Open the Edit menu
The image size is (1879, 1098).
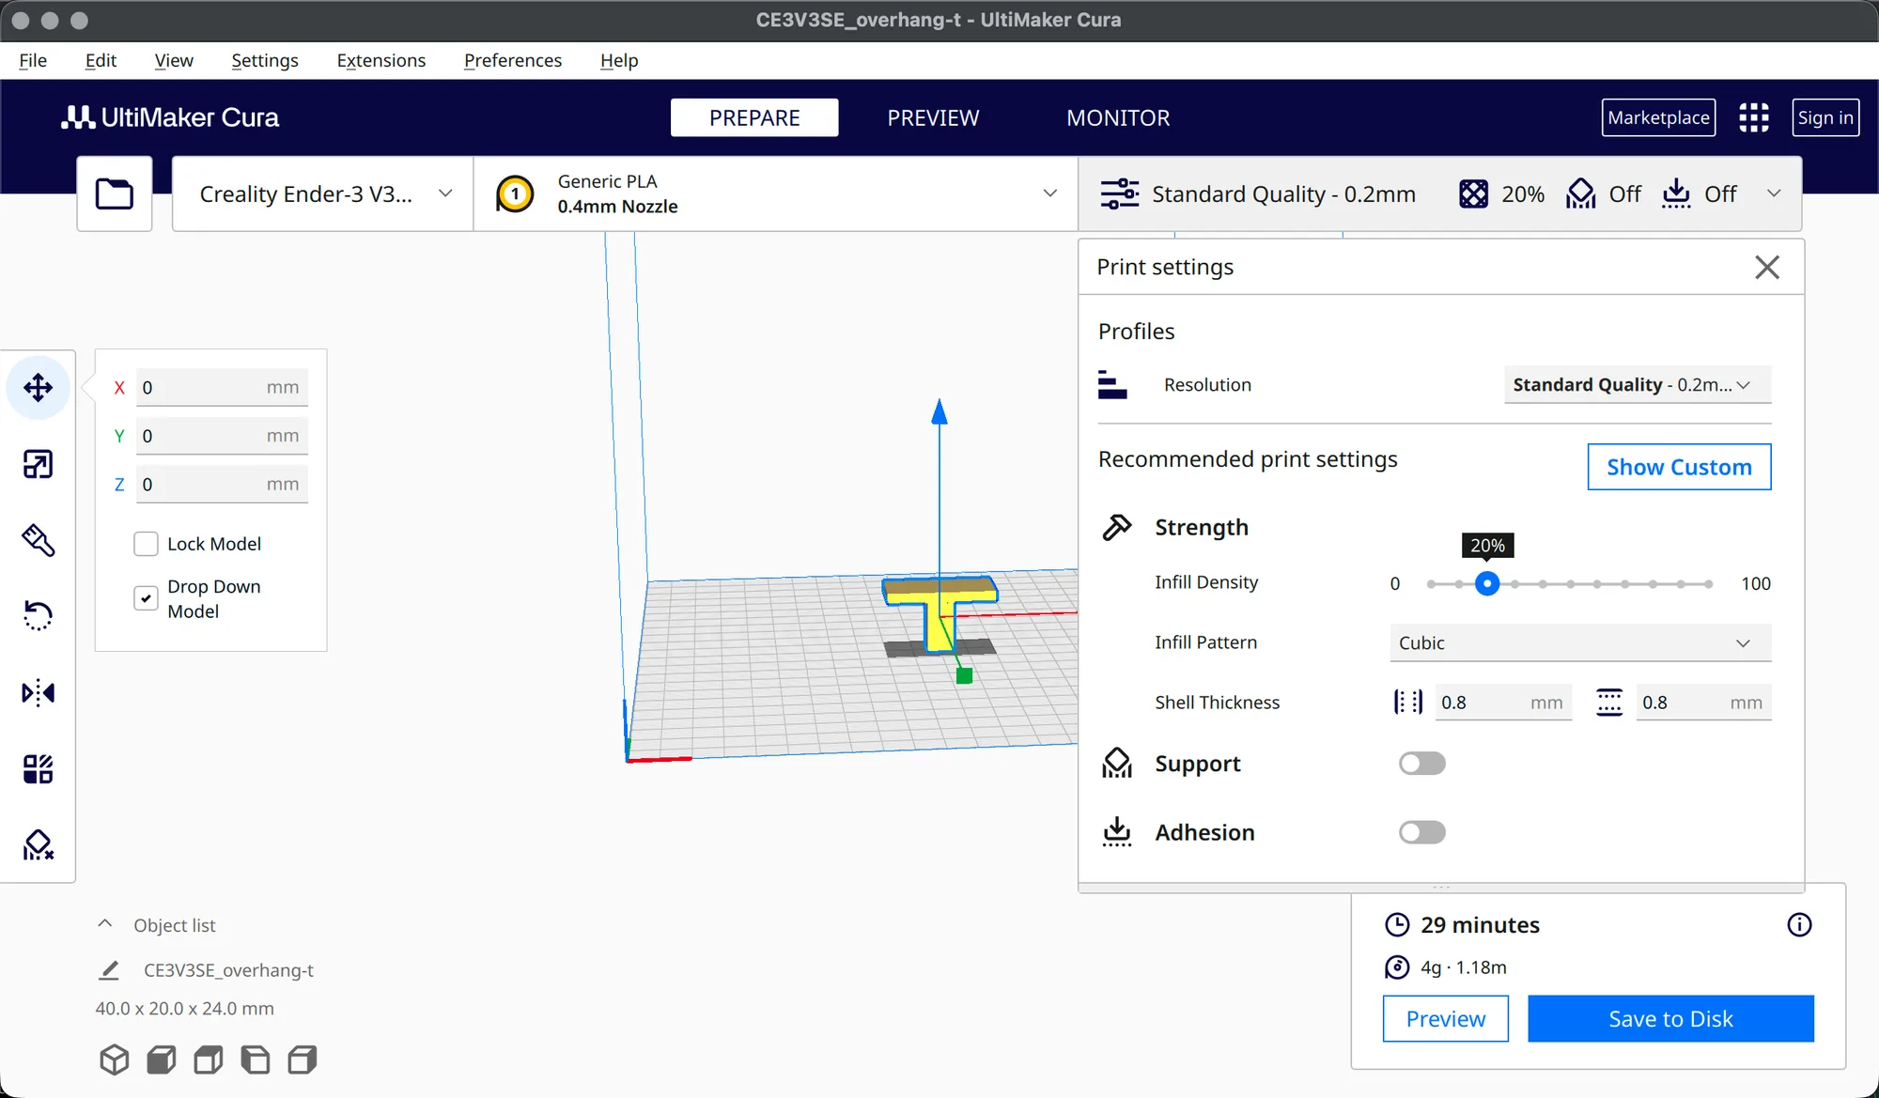(x=101, y=60)
